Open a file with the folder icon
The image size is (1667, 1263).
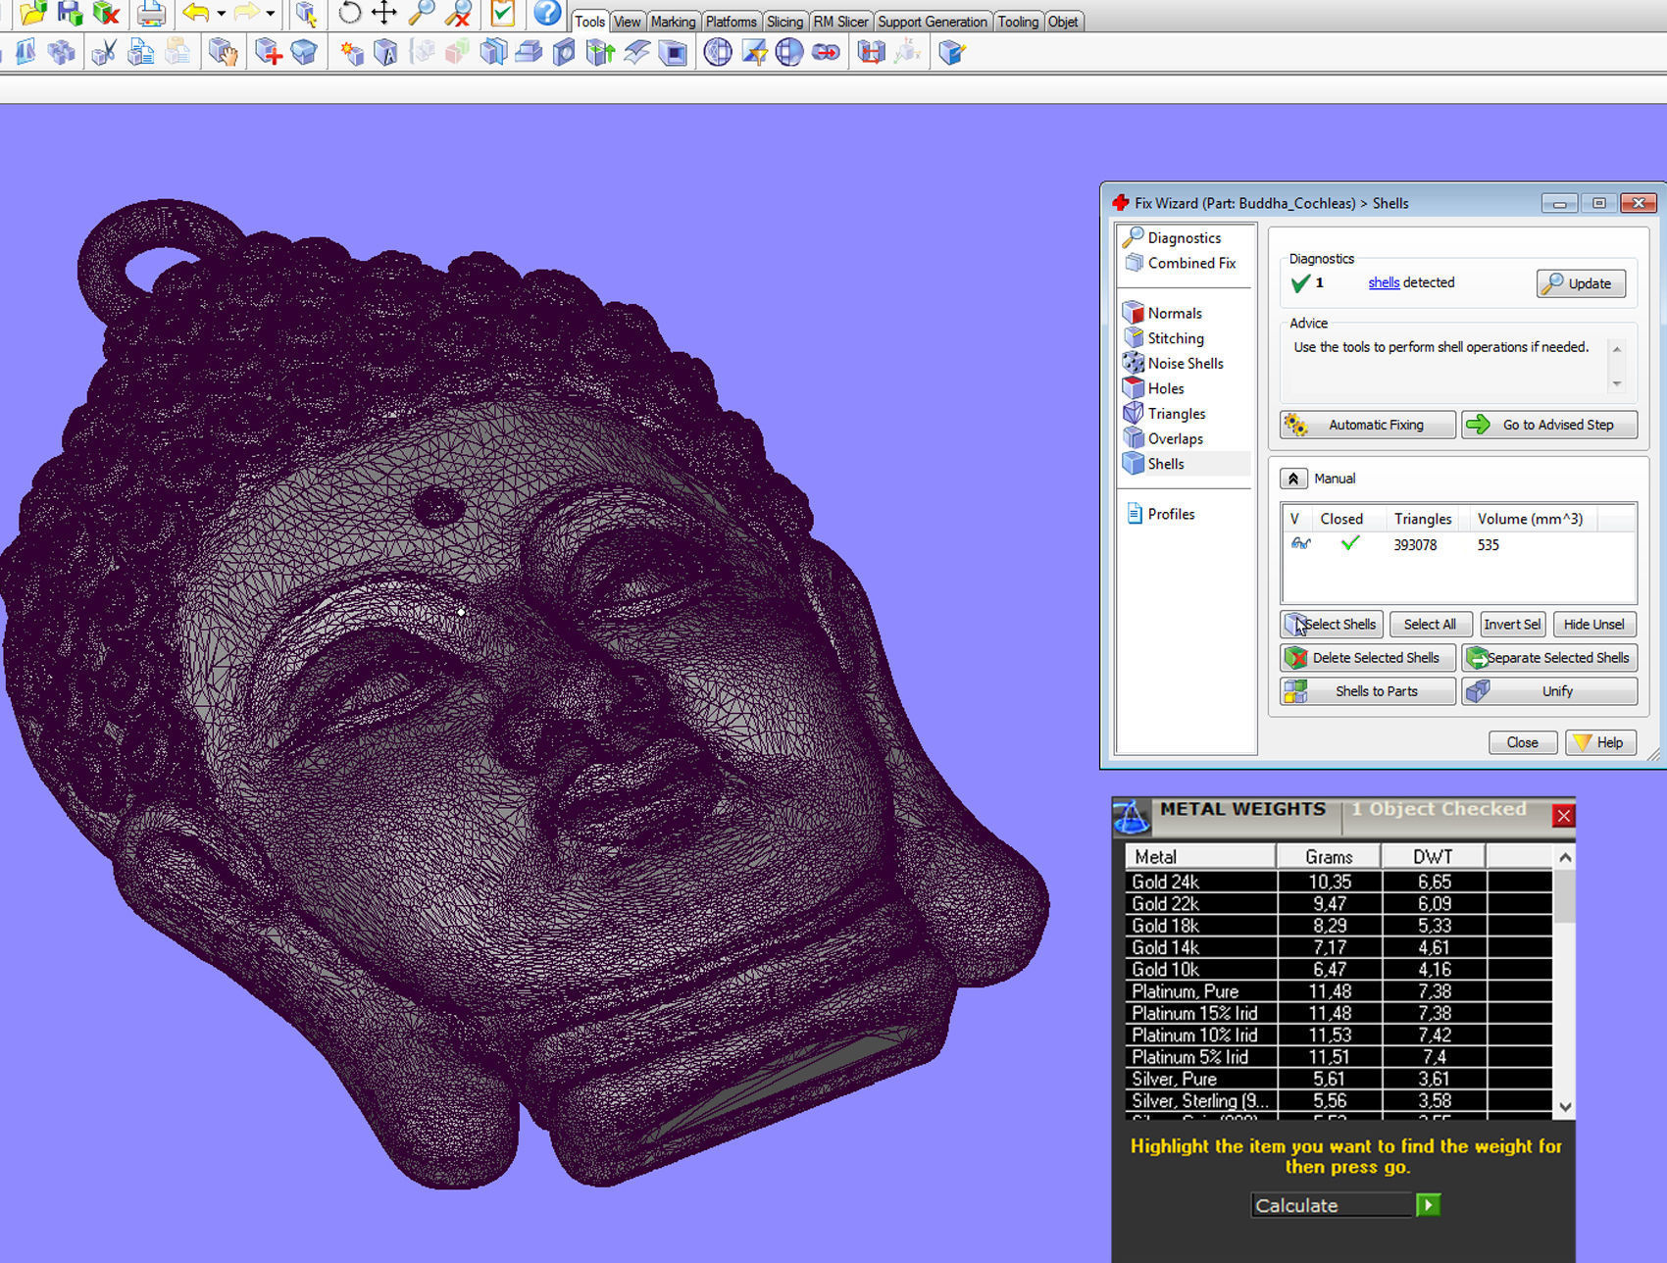tap(32, 13)
